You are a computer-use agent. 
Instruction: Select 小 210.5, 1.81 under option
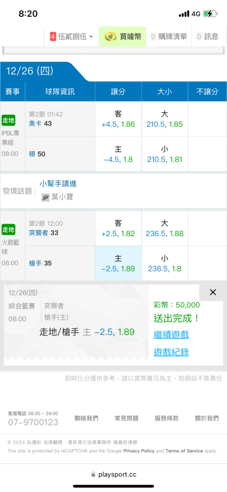(x=165, y=154)
